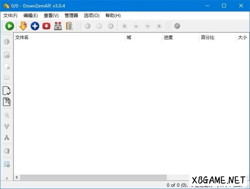Click the green start download button

[x=10, y=26]
